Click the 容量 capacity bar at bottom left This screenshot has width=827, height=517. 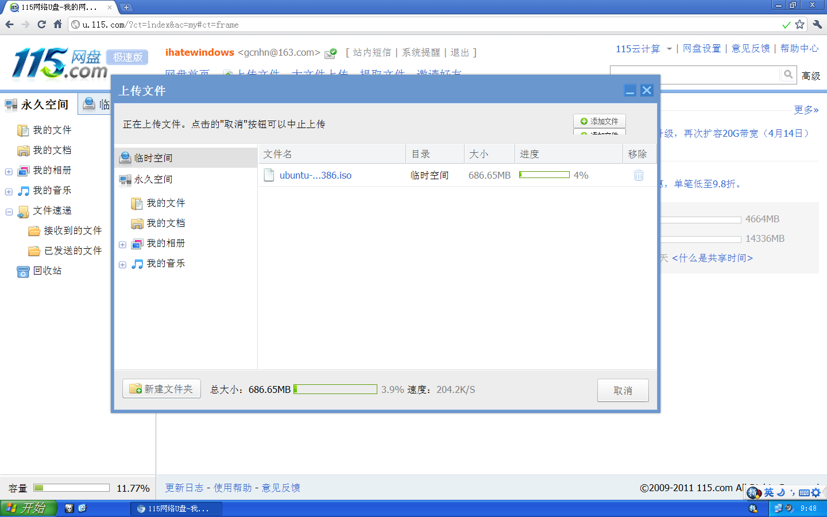71,488
